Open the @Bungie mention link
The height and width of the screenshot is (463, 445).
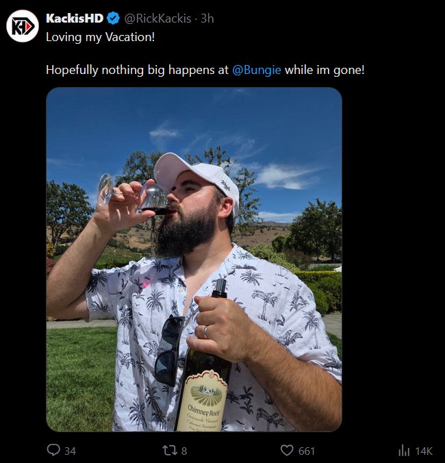point(257,70)
